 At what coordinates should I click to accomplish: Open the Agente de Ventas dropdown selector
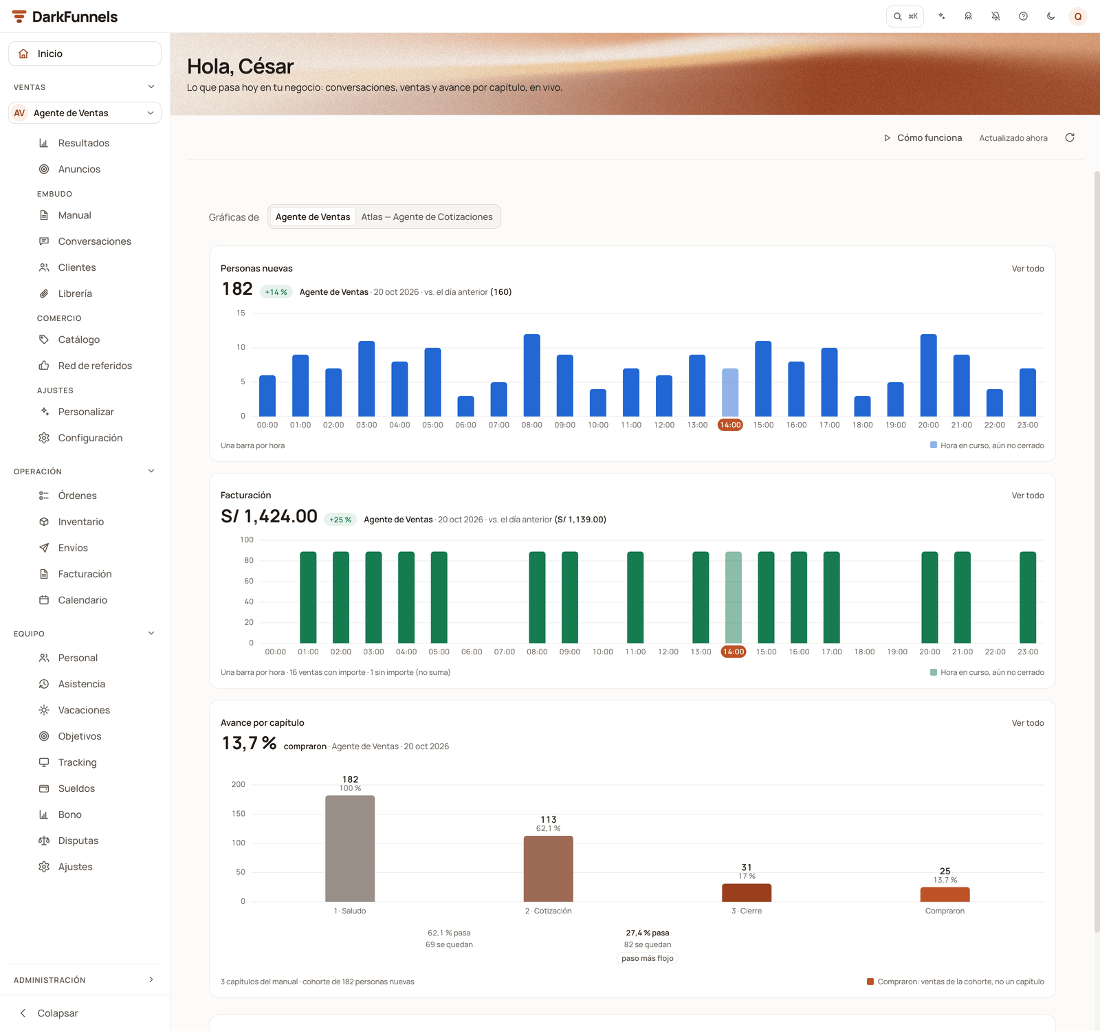(85, 113)
